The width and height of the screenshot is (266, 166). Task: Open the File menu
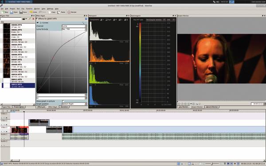(2, 9)
